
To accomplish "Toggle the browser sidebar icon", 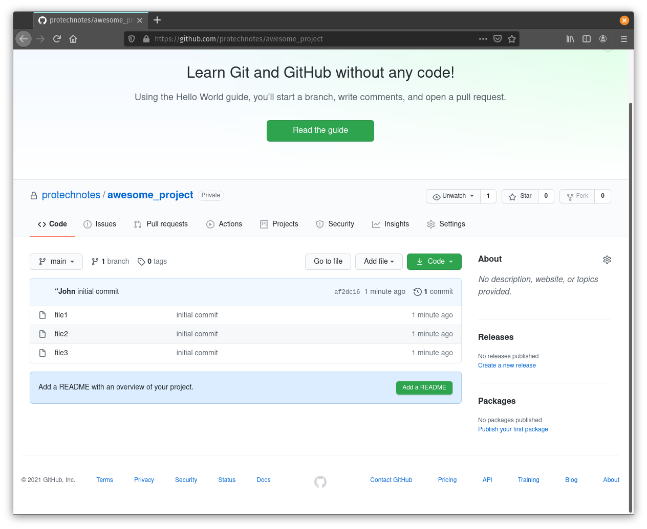I will (587, 39).
